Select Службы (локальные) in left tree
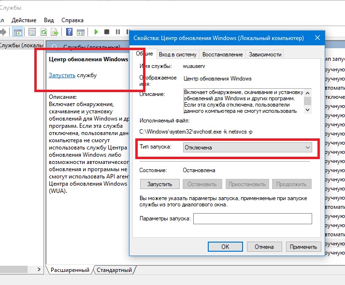The height and width of the screenshot is (285, 345). pyautogui.click(x=21, y=45)
